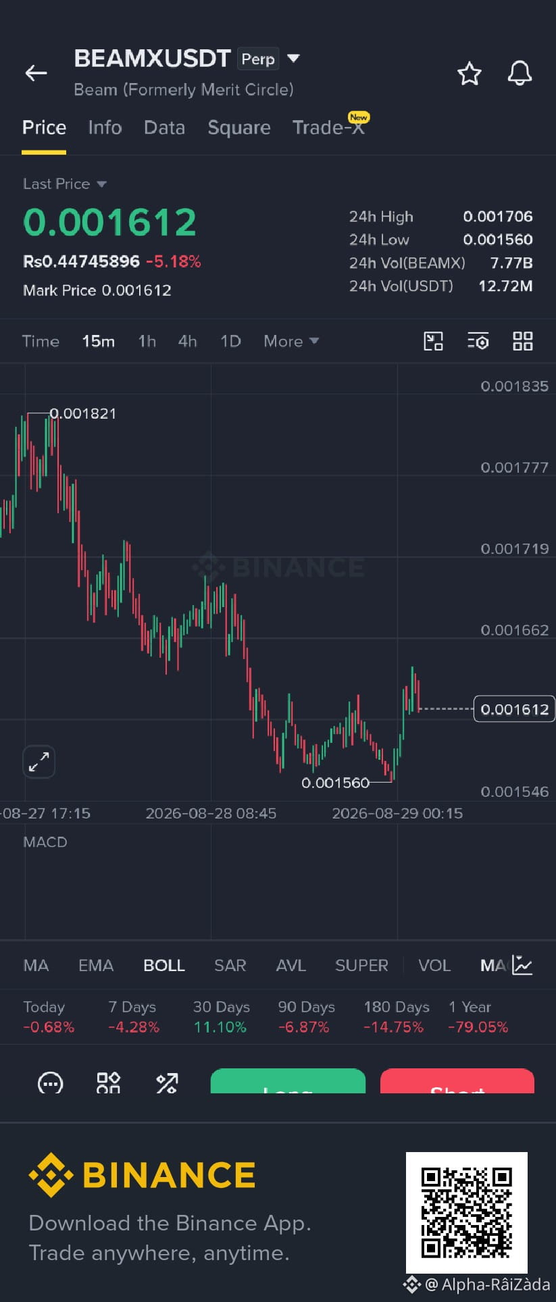556x1302 pixels.
Task: Tap the percent arrow icon in the bottom bar
Action: (167, 1083)
